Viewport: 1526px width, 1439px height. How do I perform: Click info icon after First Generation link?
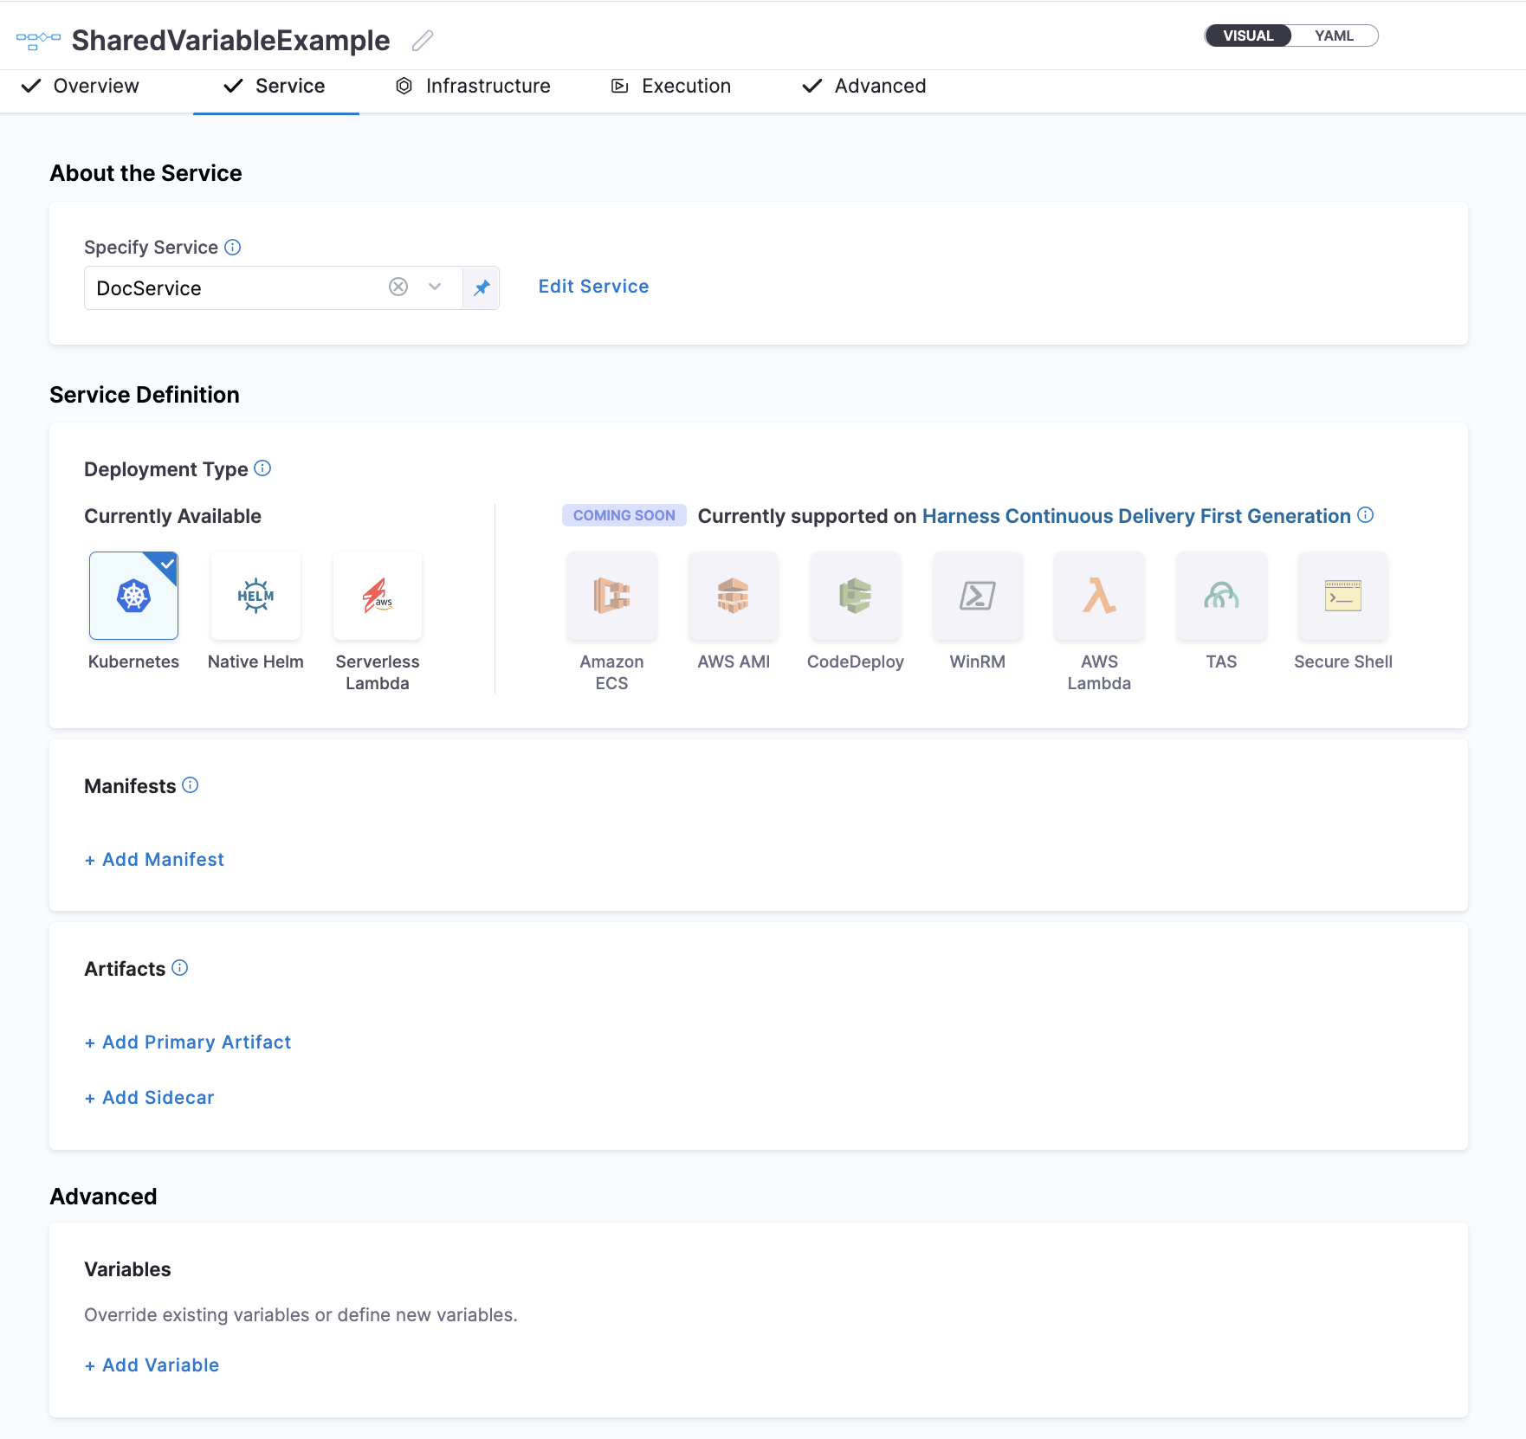(x=1366, y=515)
